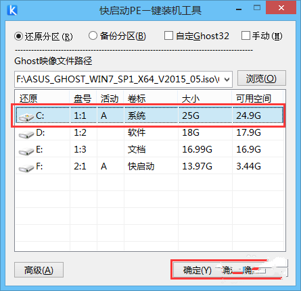Click the 3.44G free space value
The image size is (301, 291).
pos(248,167)
